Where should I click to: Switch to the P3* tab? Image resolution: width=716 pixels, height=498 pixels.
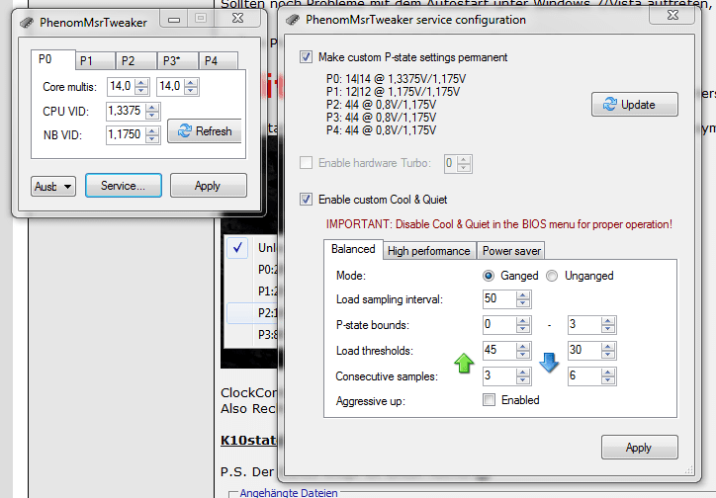pyautogui.click(x=178, y=60)
